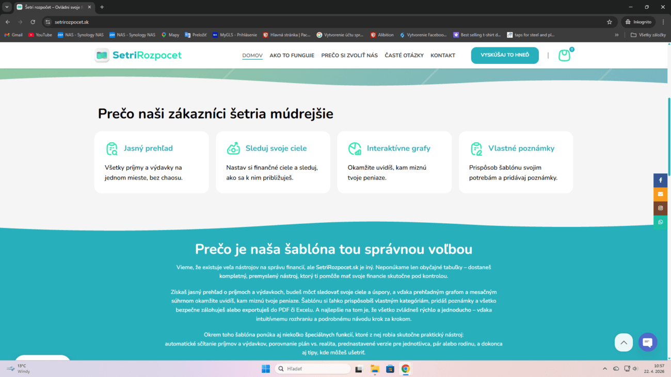Open the Instagram sidebar icon
The width and height of the screenshot is (671, 377).
(x=660, y=208)
